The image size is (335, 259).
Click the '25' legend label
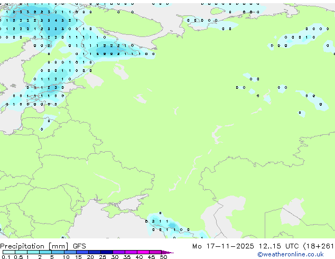103,257
